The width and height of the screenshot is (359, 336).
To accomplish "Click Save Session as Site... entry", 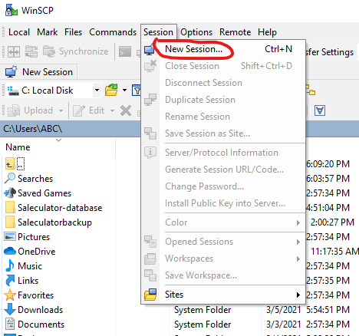I will tap(223, 133).
